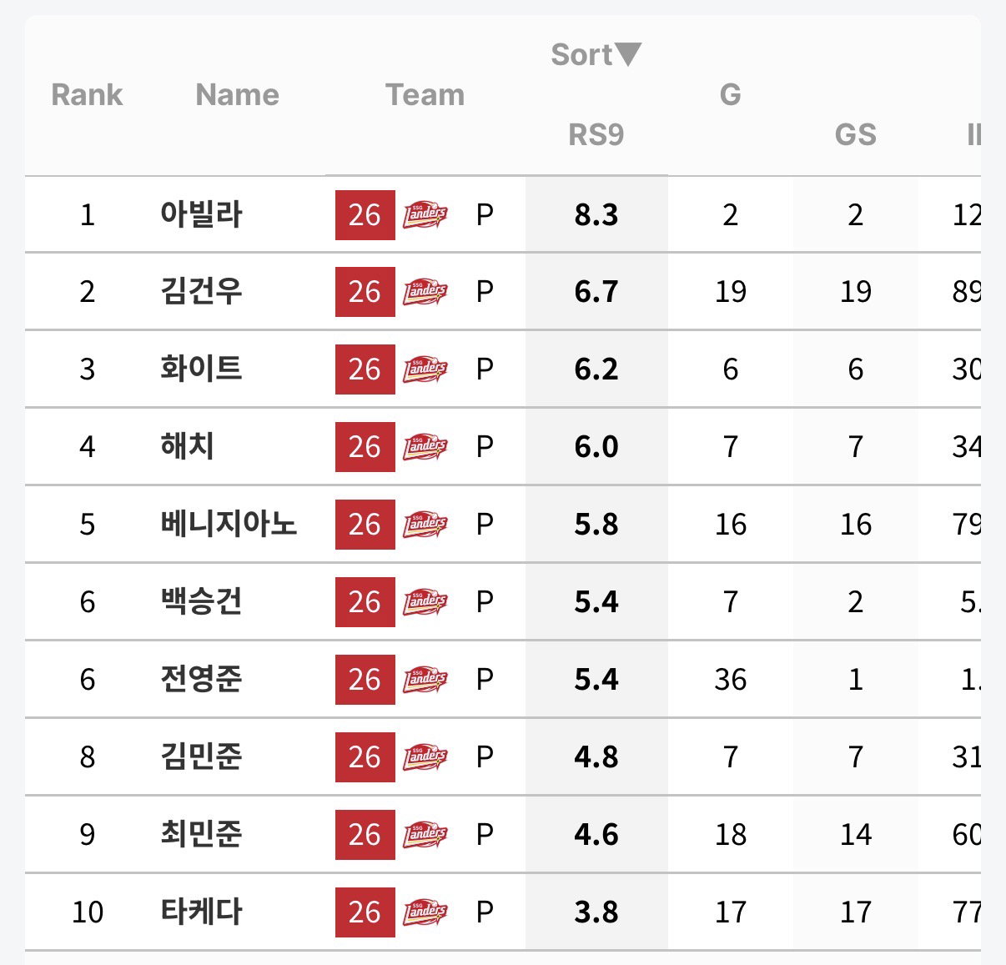The height and width of the screenshot is (965, 1006).
Task: Open player 전영준's name link
Action: point(201,679)
